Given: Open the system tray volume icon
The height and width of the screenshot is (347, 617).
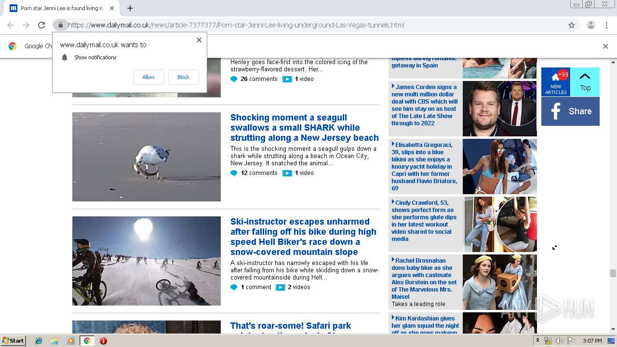Looking at the screenshot, I should point(559,341).
